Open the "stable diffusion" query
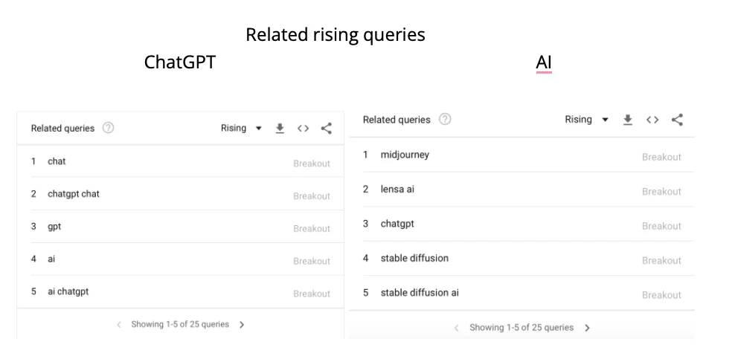Image resolution: width=738 pixels, height=359 pixels. pos(414,259)
